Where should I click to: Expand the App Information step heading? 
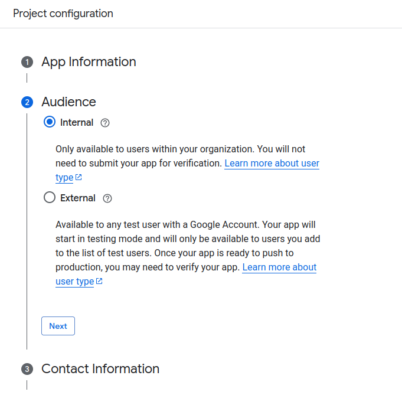click(89, 62)
